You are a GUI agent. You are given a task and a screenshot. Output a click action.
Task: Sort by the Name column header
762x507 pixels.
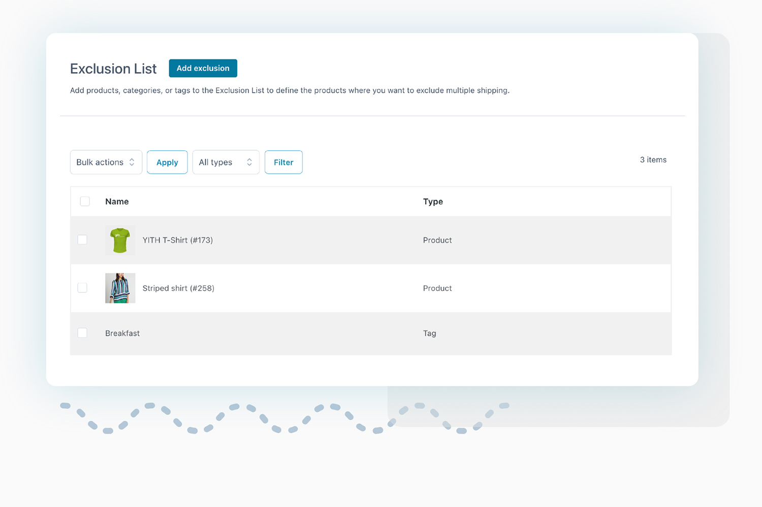point(117,201)
